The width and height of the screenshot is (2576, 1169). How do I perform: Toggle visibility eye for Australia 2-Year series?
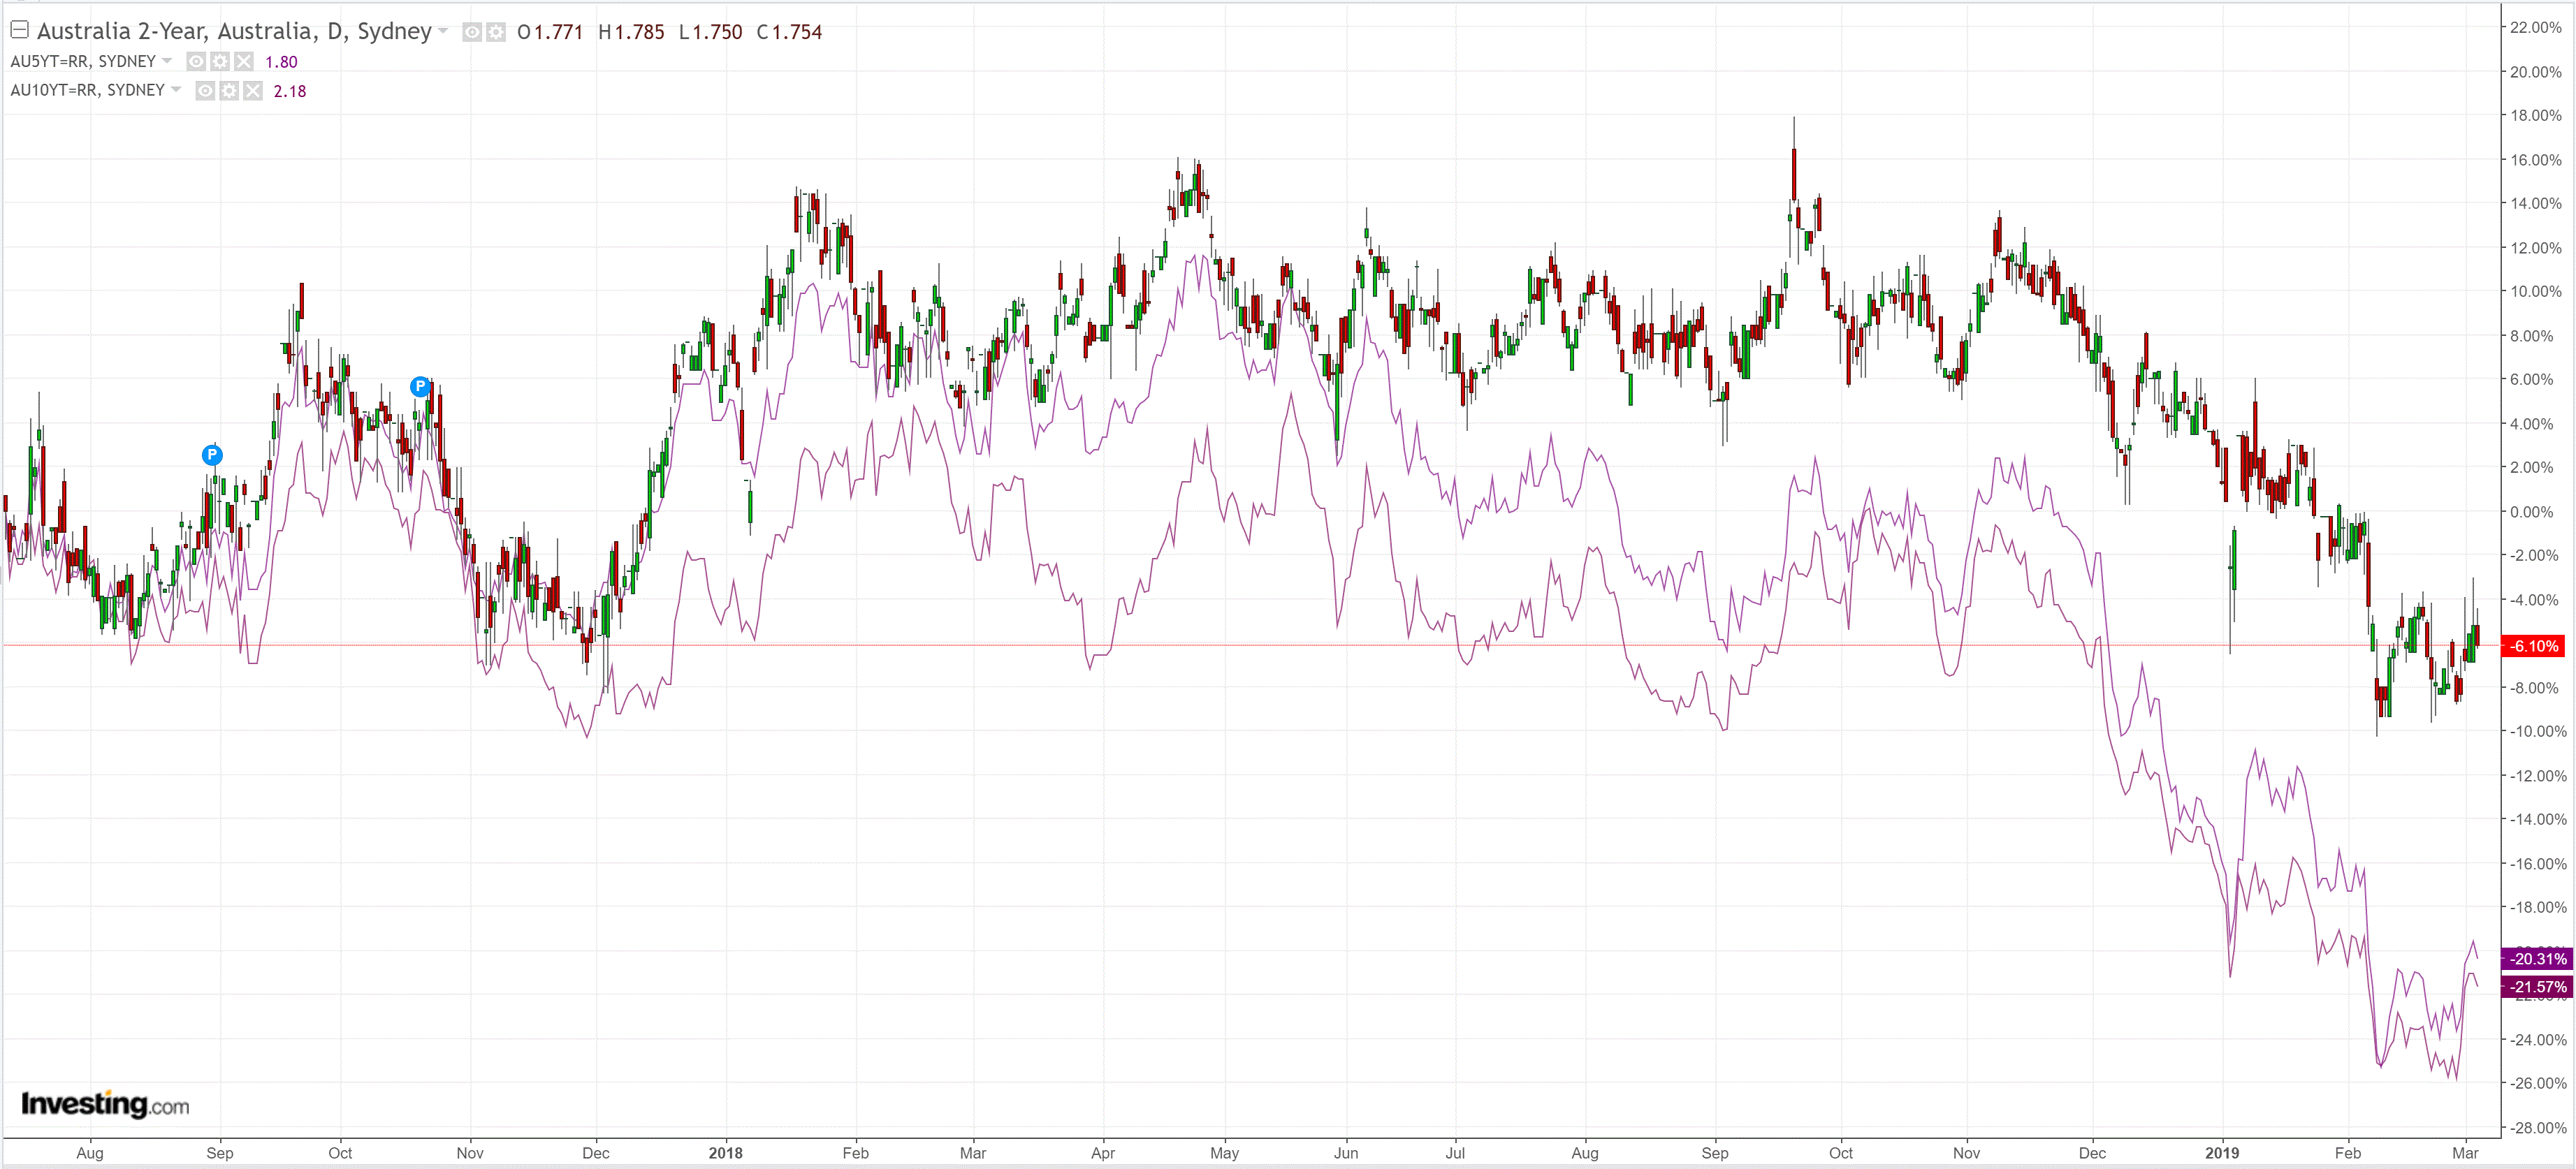click(x=472, y=32)
